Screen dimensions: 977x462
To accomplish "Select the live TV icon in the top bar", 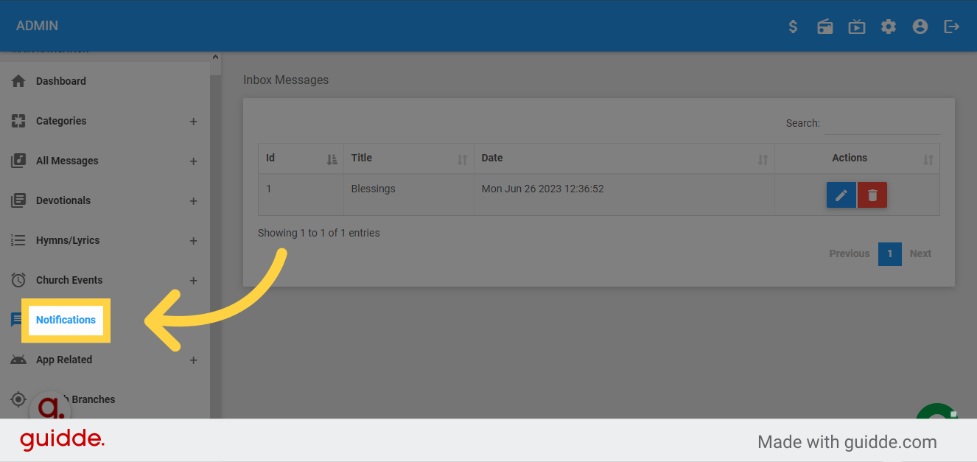I will [x=856, y=26].
